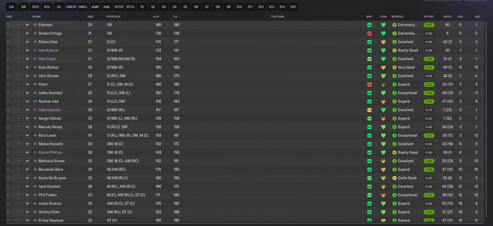Sort players by the AV RAT column header
This screenshot has width=493, height=226.
[x=429, y=17]
